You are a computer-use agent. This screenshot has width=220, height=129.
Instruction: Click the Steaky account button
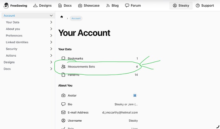181,5
